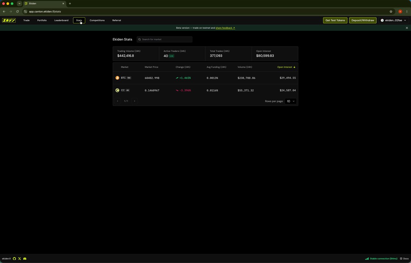Click Trading Volume value $442,416.8
The image size is (411, 263).
[x=126, y=56]
